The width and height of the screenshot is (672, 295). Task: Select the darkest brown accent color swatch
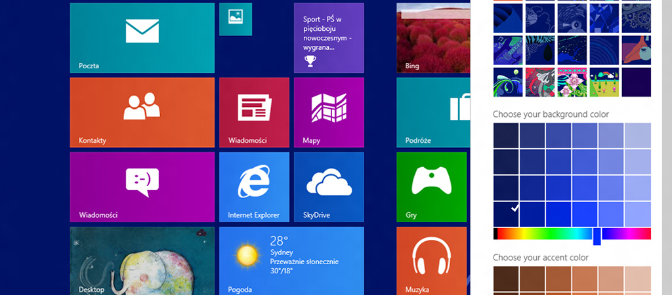(x=506, y=279)
